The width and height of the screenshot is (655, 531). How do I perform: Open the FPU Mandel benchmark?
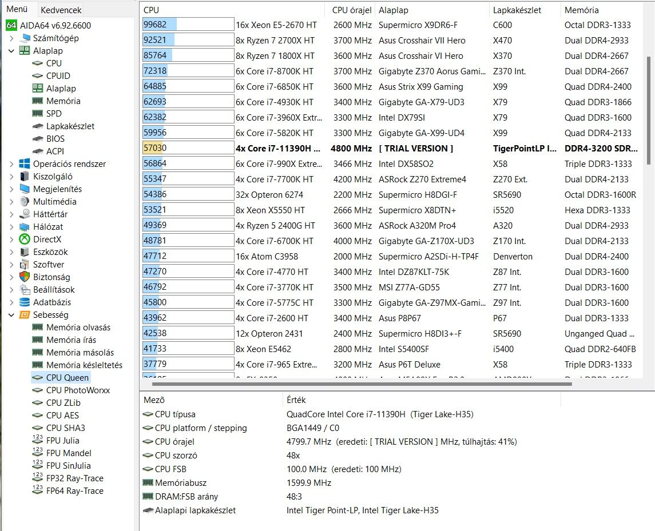(69, 453)
